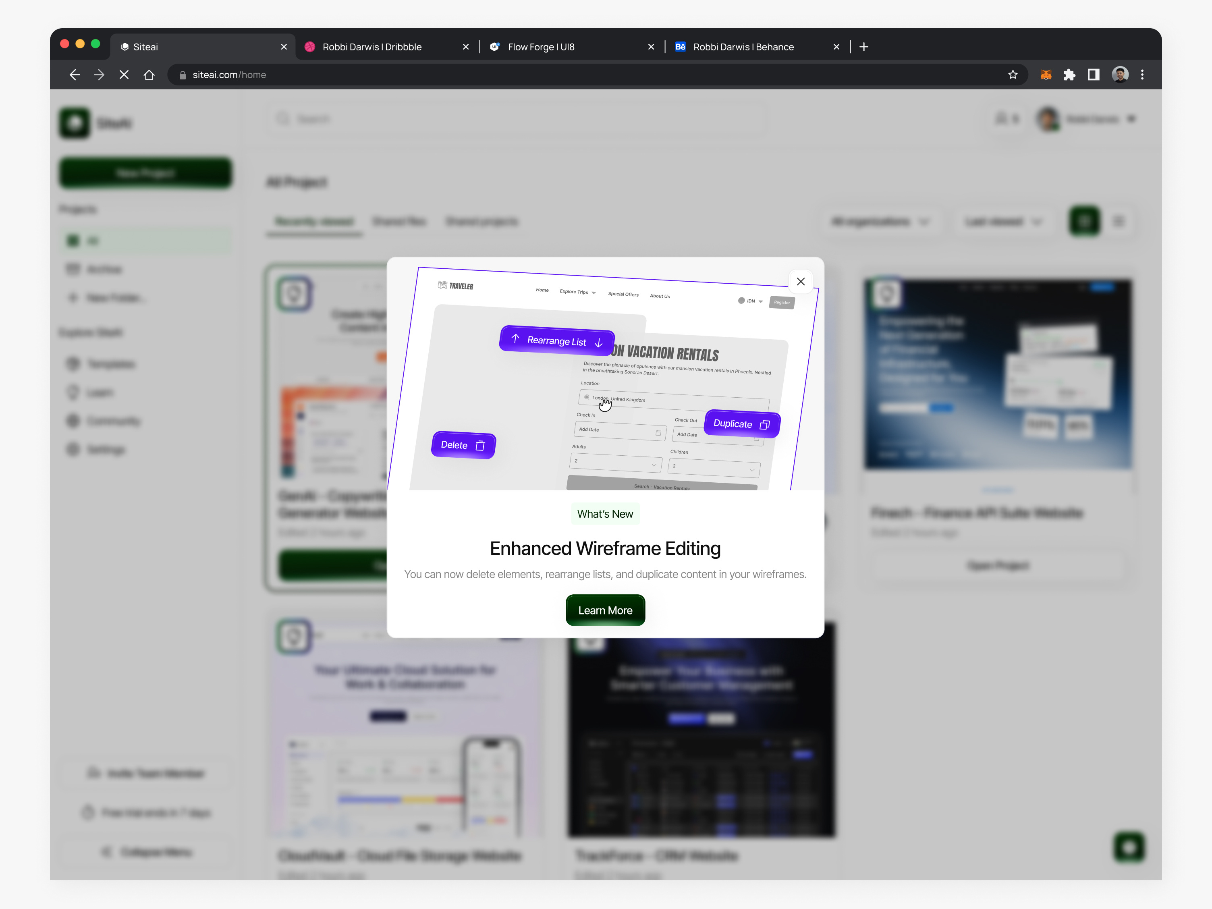Click the Duplicate button in preview
Image resolution: width=1212 pixels, height=909 pixels.
741,424
